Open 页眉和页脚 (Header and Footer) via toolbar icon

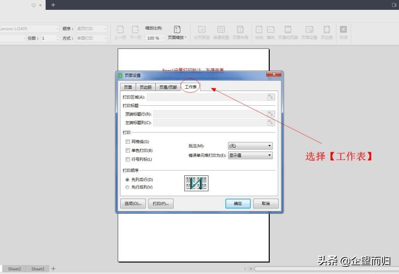[288, 31]
